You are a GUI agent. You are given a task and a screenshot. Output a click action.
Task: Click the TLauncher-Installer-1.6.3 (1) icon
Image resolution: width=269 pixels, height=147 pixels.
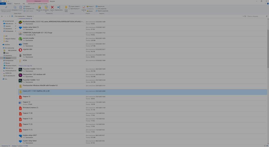click(x=20, y=70)
